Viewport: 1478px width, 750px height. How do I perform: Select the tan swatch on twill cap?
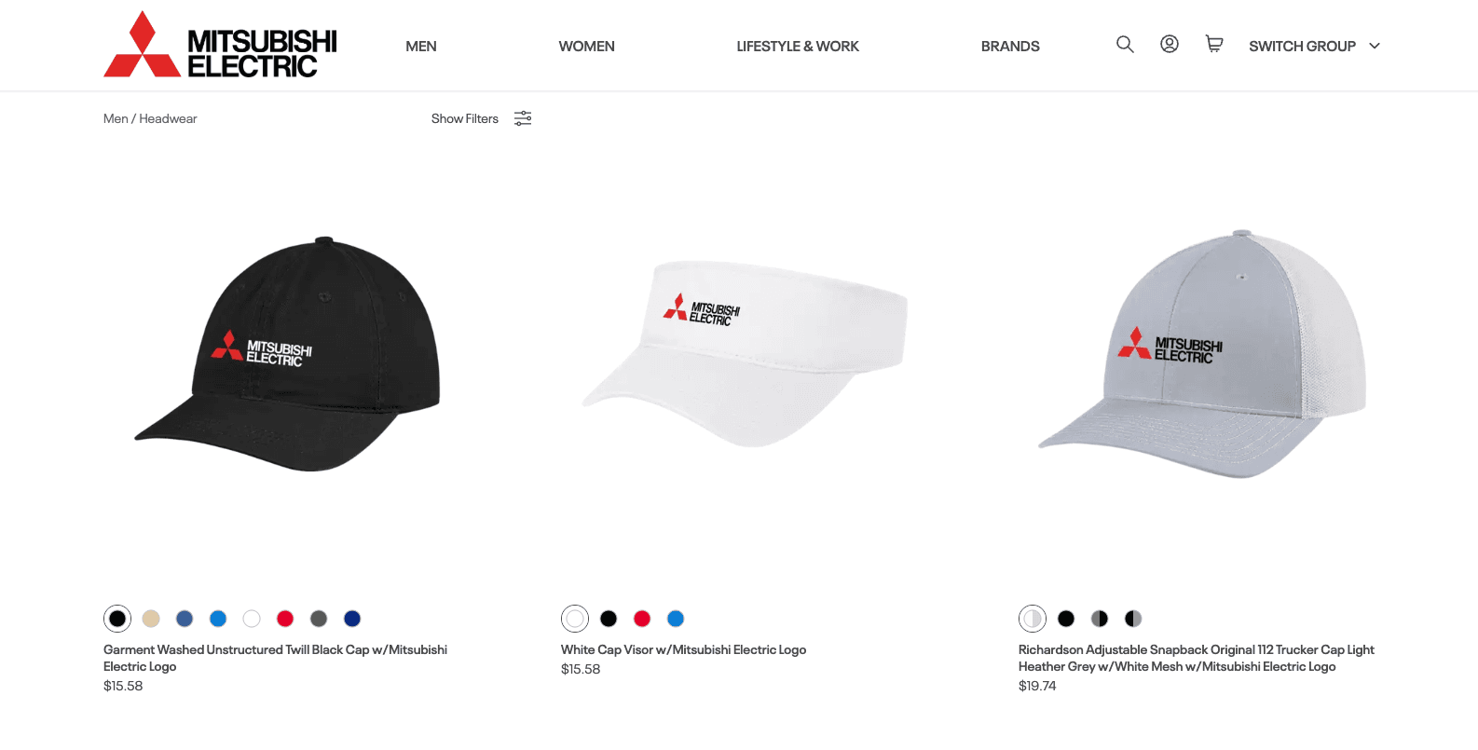point(151,619)
